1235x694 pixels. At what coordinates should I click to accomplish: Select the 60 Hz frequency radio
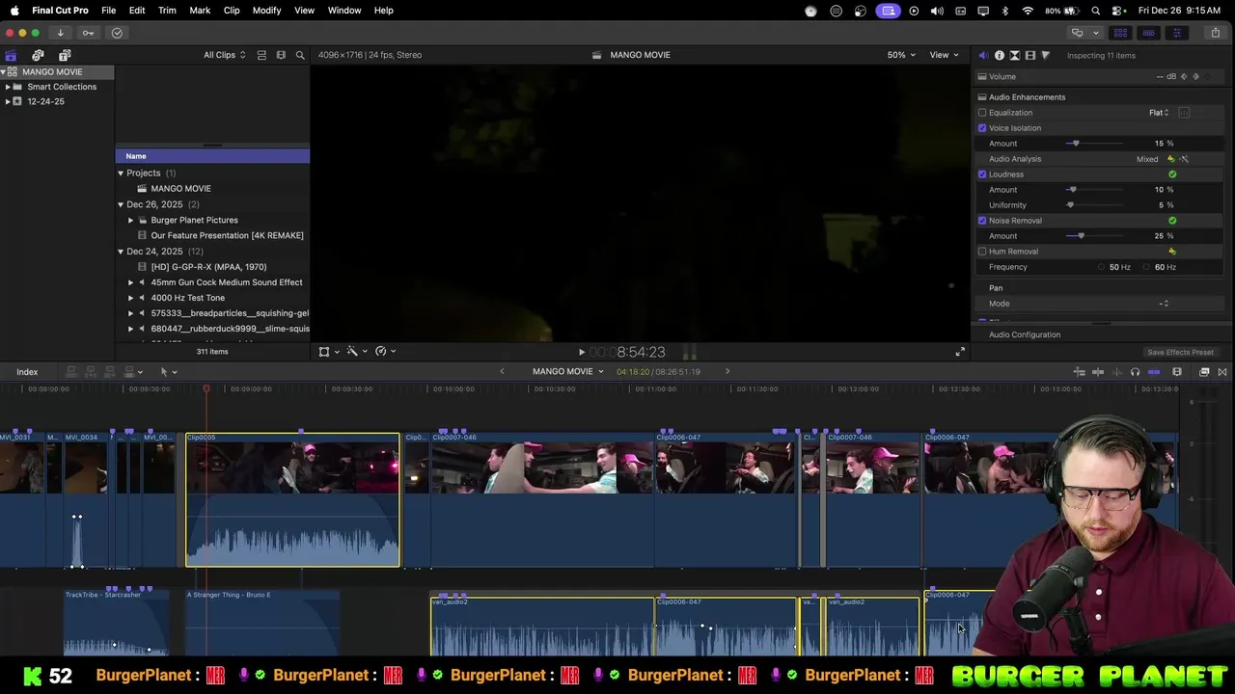point(1146,267)
